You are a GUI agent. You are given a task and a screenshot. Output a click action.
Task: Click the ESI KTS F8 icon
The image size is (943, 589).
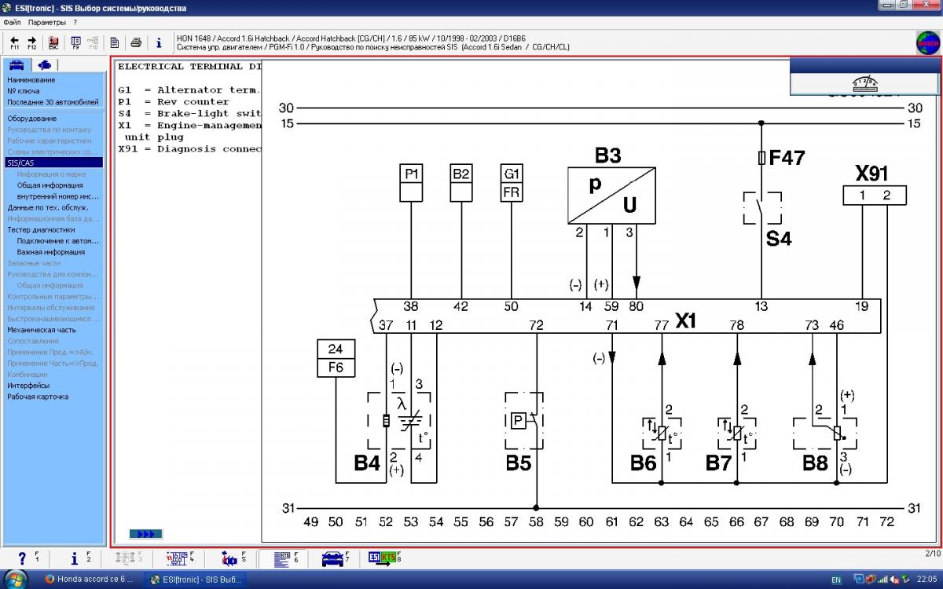coord(384,558)
